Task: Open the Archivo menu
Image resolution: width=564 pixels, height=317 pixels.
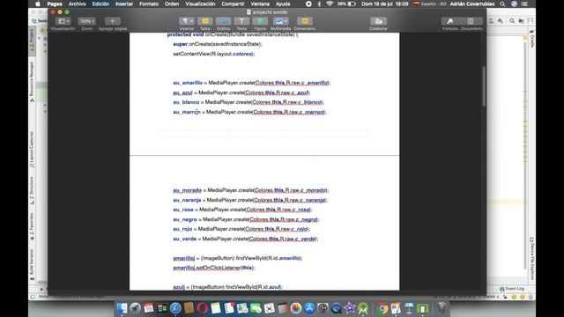Action: [77, 4]
